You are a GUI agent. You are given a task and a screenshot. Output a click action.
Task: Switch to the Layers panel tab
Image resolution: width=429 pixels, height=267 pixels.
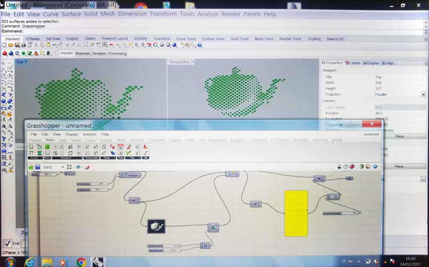click(353, 63)
